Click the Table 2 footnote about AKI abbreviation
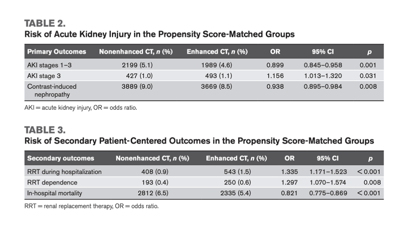Viewport: 408px width, 229px height. pos(80,108)
